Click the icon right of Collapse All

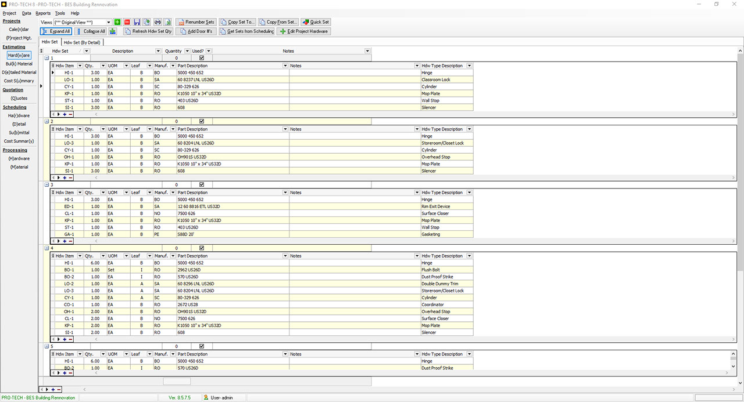tap(113, 31)
